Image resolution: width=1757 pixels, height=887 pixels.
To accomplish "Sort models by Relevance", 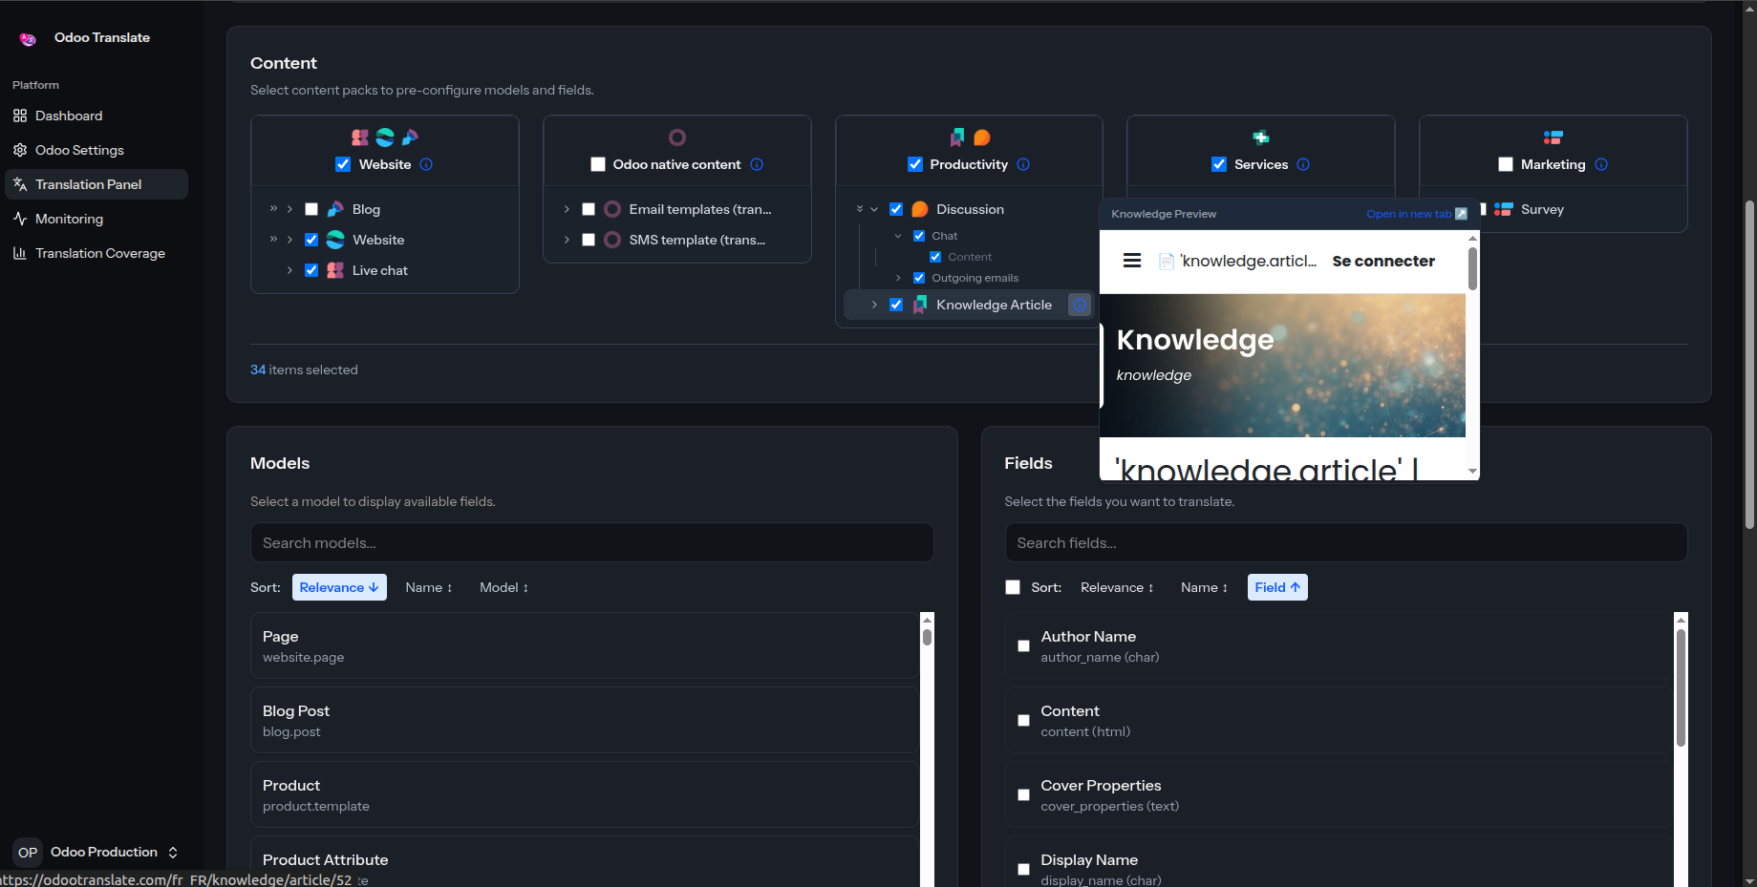I will point(339,587).
